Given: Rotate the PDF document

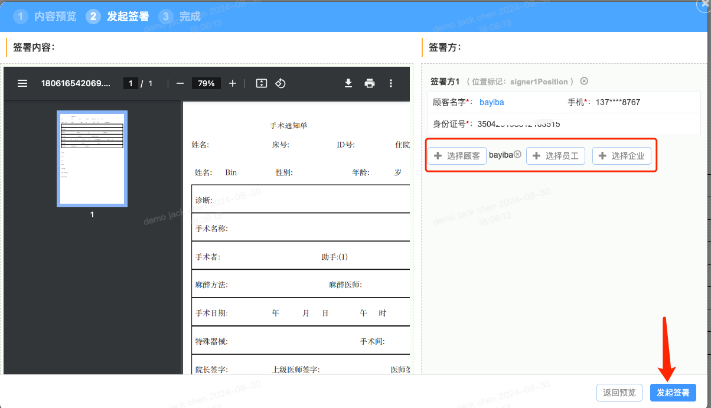Looking at the screenshot, I should coord(281,83).
